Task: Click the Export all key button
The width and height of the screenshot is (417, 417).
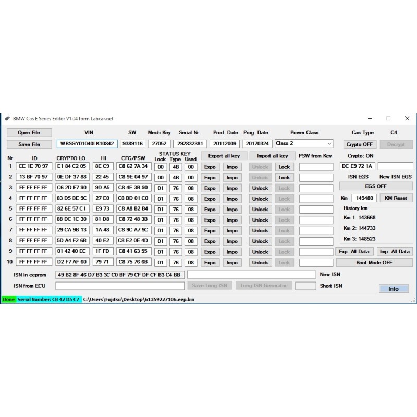Action: (224, 156)
